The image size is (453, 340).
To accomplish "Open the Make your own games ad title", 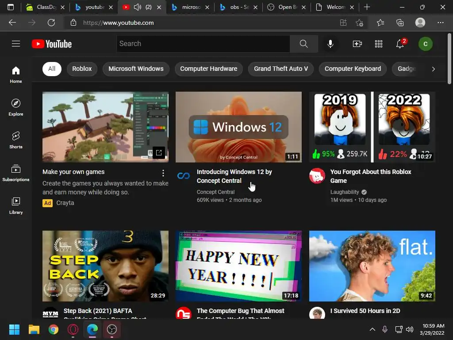I will coord(73,172).
